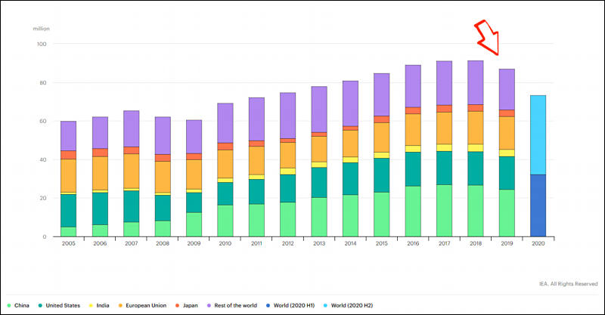Image resolution: width=605 pixels, height=315 pixels.
Task: Click the teal United States segment of 2012 bar
Action: click(288, 189)
